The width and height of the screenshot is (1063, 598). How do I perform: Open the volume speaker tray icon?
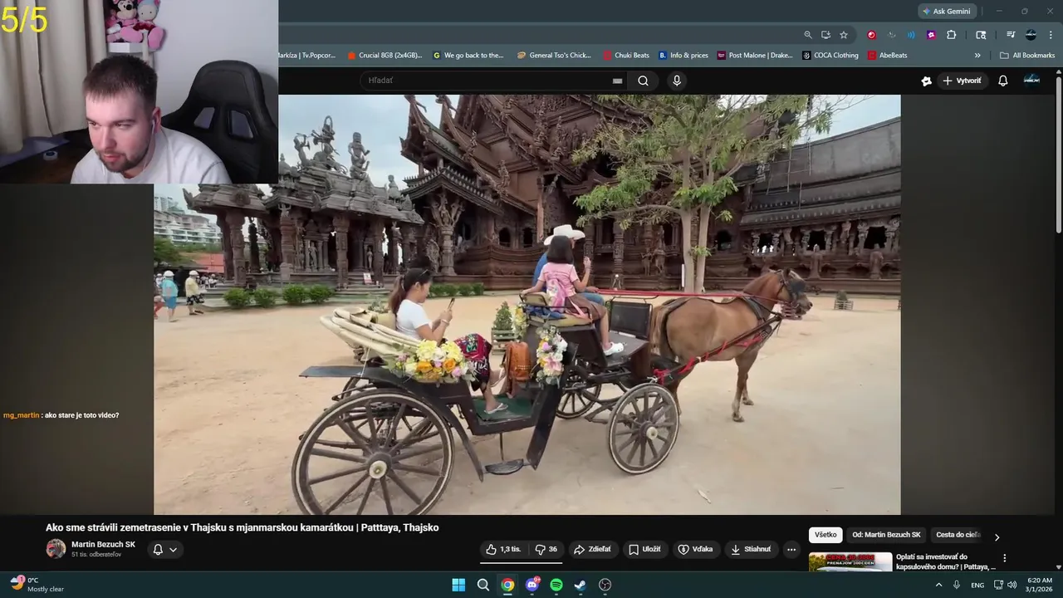tap(1012, 585)
